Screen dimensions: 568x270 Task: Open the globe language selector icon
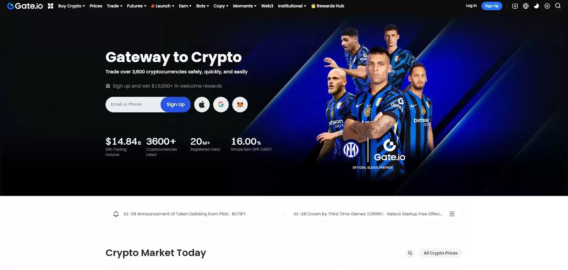[526, 6]
